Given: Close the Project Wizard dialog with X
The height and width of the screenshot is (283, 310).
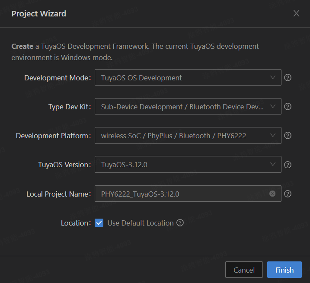Looking at the screenshot, I should click(296, 13).
